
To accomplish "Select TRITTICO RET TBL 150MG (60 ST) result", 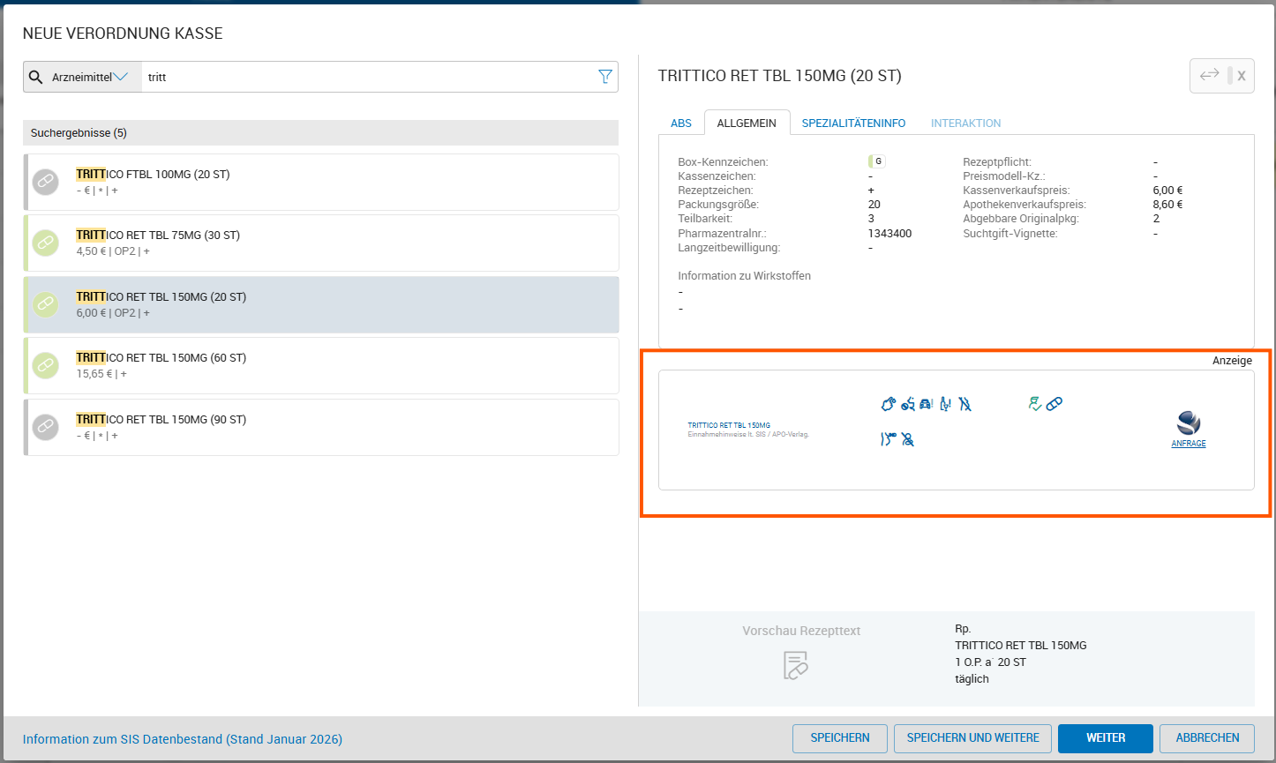I will click(x=321, y=365).
